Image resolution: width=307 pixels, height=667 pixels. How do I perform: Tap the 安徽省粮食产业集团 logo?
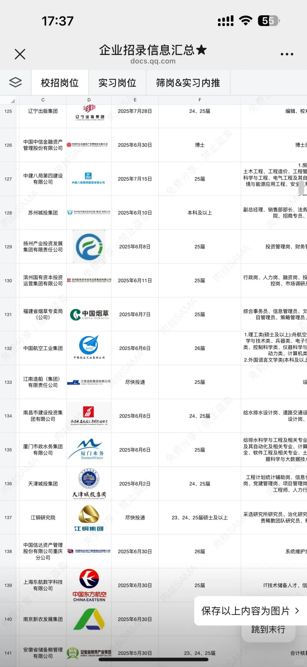89,652
